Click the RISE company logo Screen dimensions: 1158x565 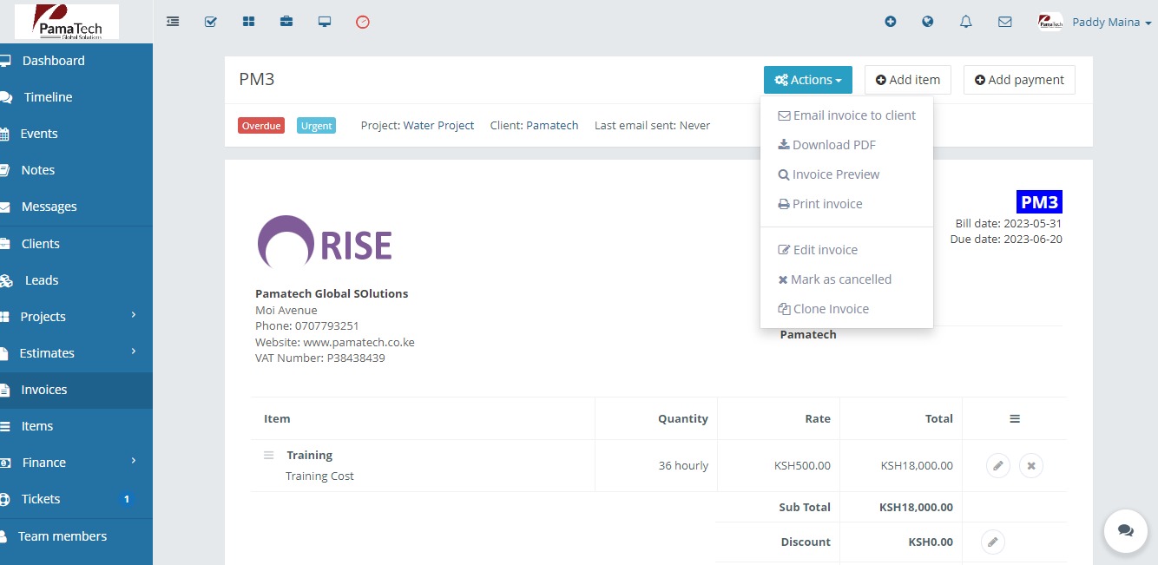[325, 242]
